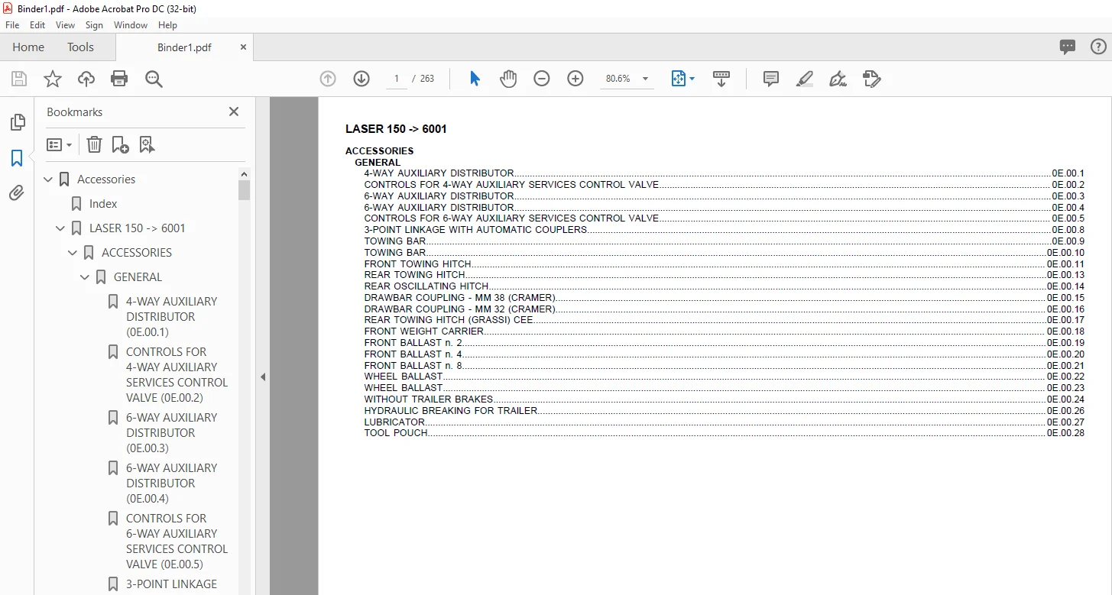Click the Save file icon

pyautogui.click(x=19, y=79)
